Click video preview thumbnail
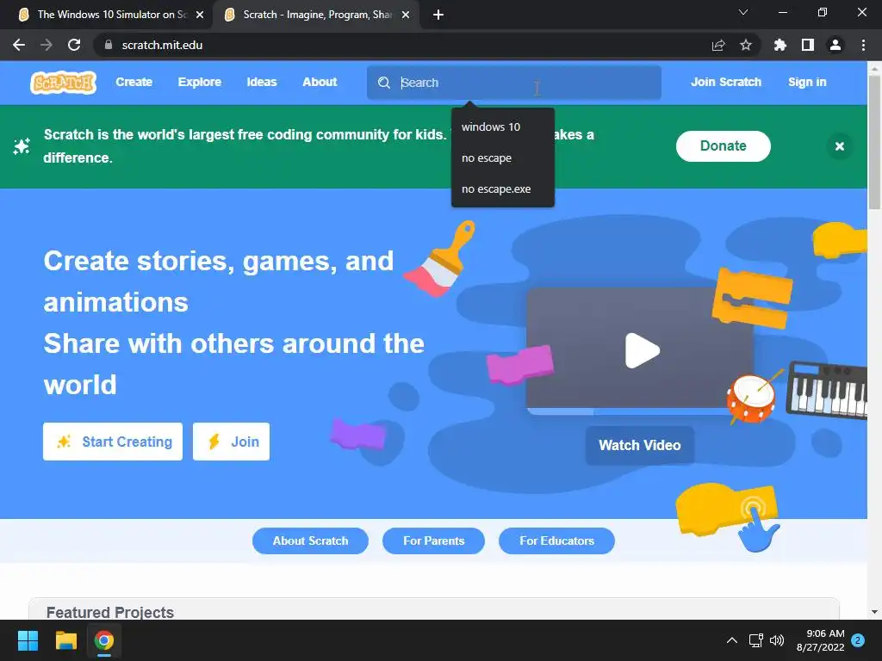The width and height of the screenshot is (882, 661). click(x=639, y=351)
